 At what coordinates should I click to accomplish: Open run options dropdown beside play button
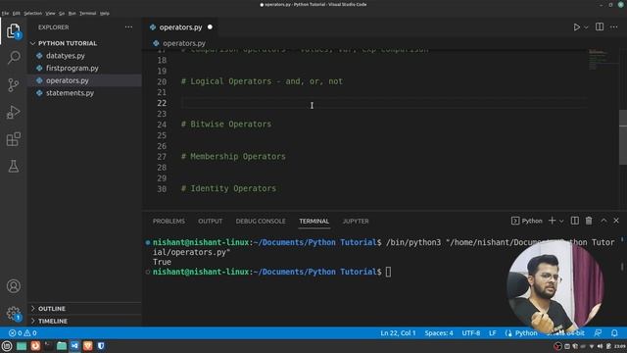click(x=586, y=27)
